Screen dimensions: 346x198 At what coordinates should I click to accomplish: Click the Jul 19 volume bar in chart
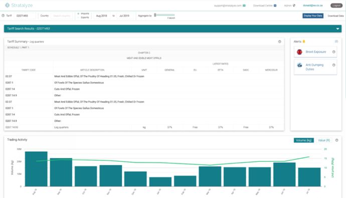coord(309,177)
